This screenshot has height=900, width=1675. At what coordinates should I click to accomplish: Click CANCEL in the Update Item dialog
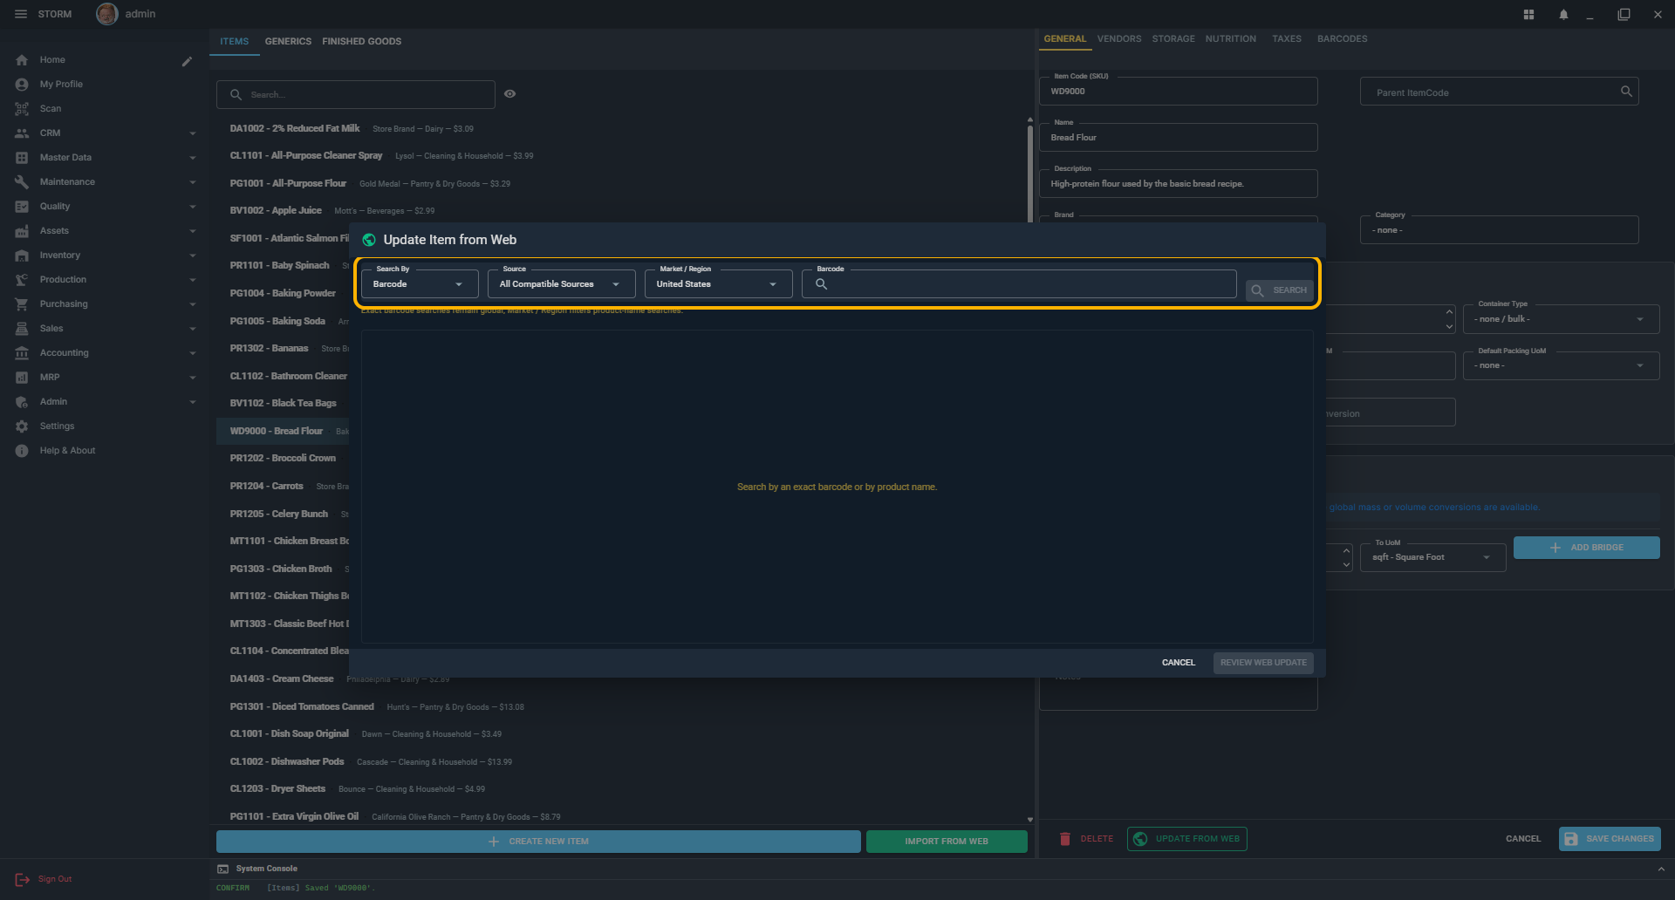coord(1178,663)
